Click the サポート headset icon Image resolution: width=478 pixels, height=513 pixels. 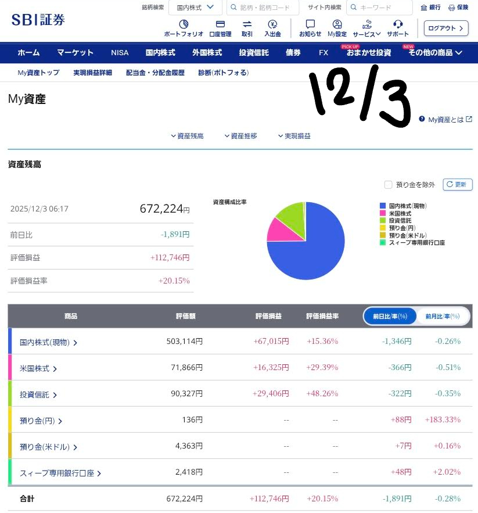point(398,24)
